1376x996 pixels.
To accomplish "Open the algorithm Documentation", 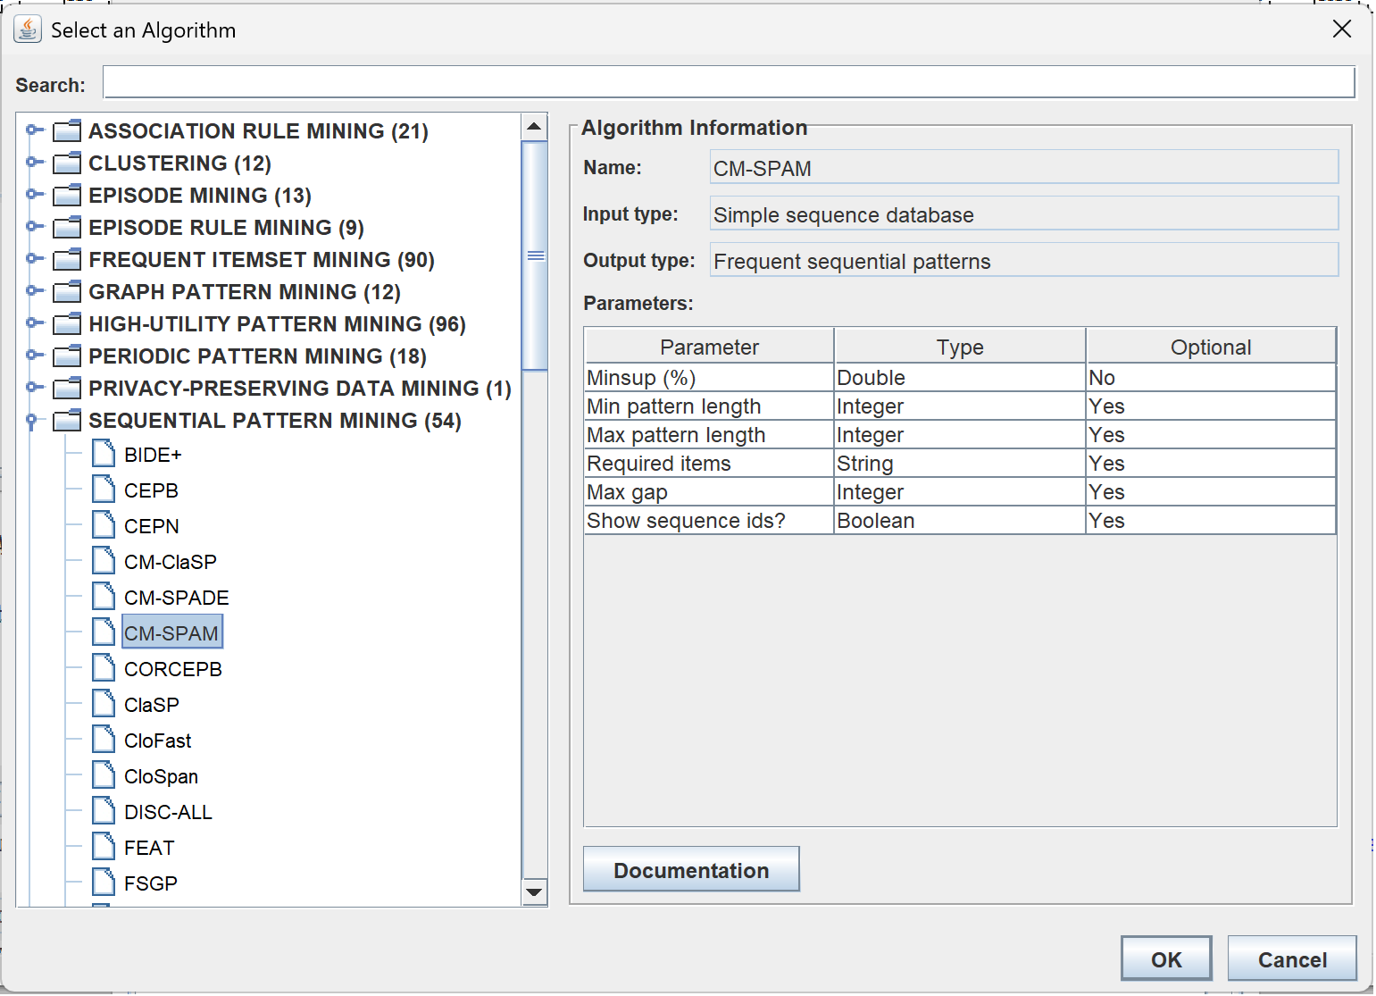I will tap(691, 869).
